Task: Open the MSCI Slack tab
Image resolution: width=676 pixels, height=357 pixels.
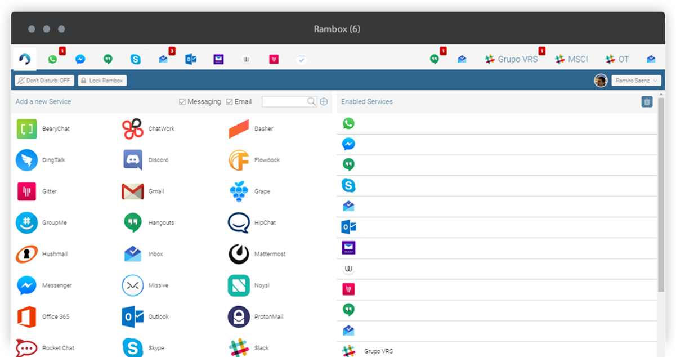Action: coord(572,59)
